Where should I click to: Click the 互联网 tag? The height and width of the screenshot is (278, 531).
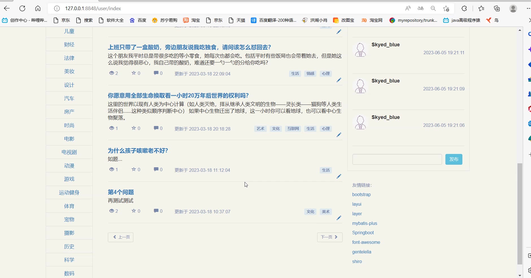coord(293,129)
